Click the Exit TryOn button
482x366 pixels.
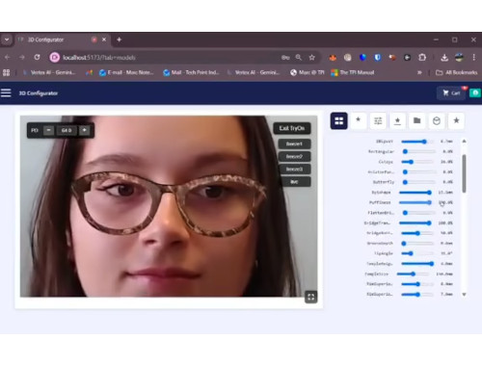coord(292,128)
